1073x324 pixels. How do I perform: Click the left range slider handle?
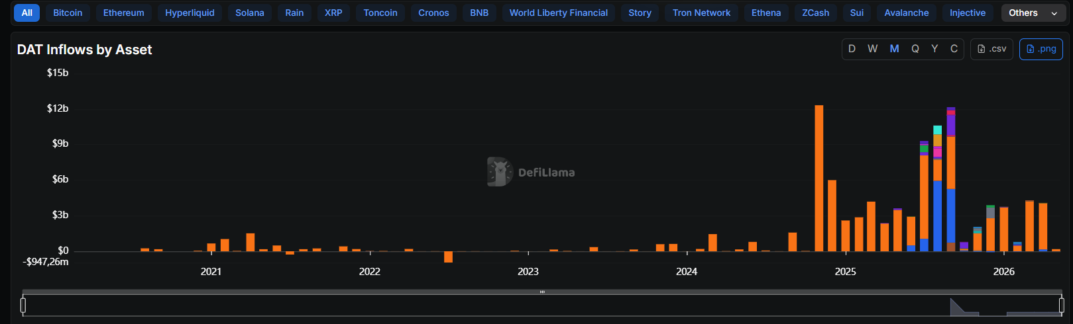click(23, 305)
